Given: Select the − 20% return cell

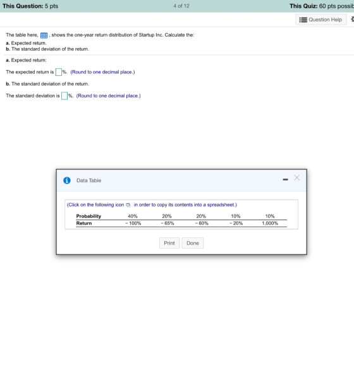Looking at the screenshot, I should coord(236,223).
